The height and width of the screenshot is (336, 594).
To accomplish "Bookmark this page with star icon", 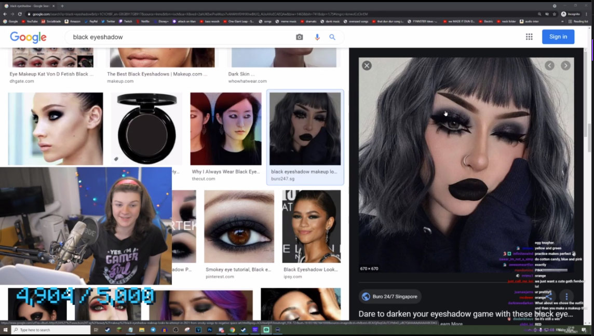I will point(554,14).
